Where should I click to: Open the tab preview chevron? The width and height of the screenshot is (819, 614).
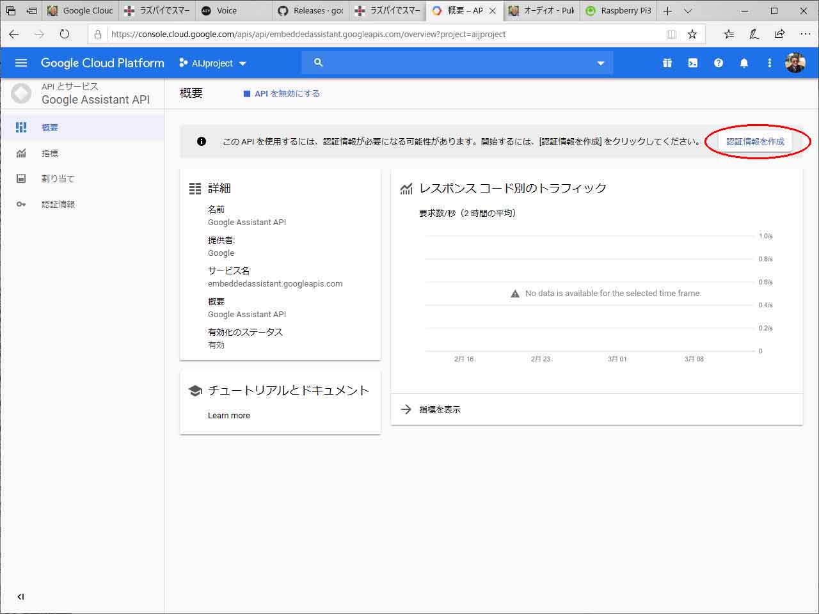click(688, 11)
